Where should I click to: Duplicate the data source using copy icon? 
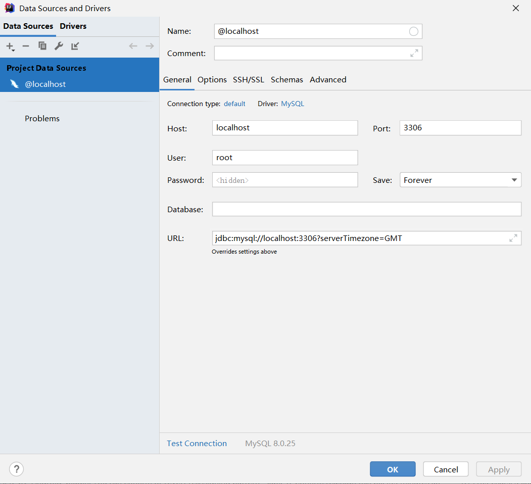click(42, 46)
